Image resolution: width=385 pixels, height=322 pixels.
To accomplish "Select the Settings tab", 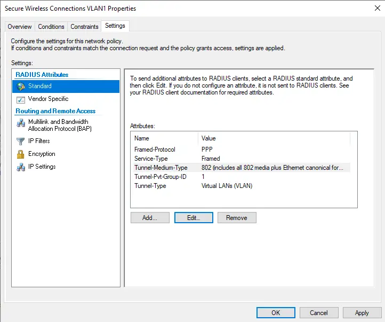I will click(x=115, y=26).
